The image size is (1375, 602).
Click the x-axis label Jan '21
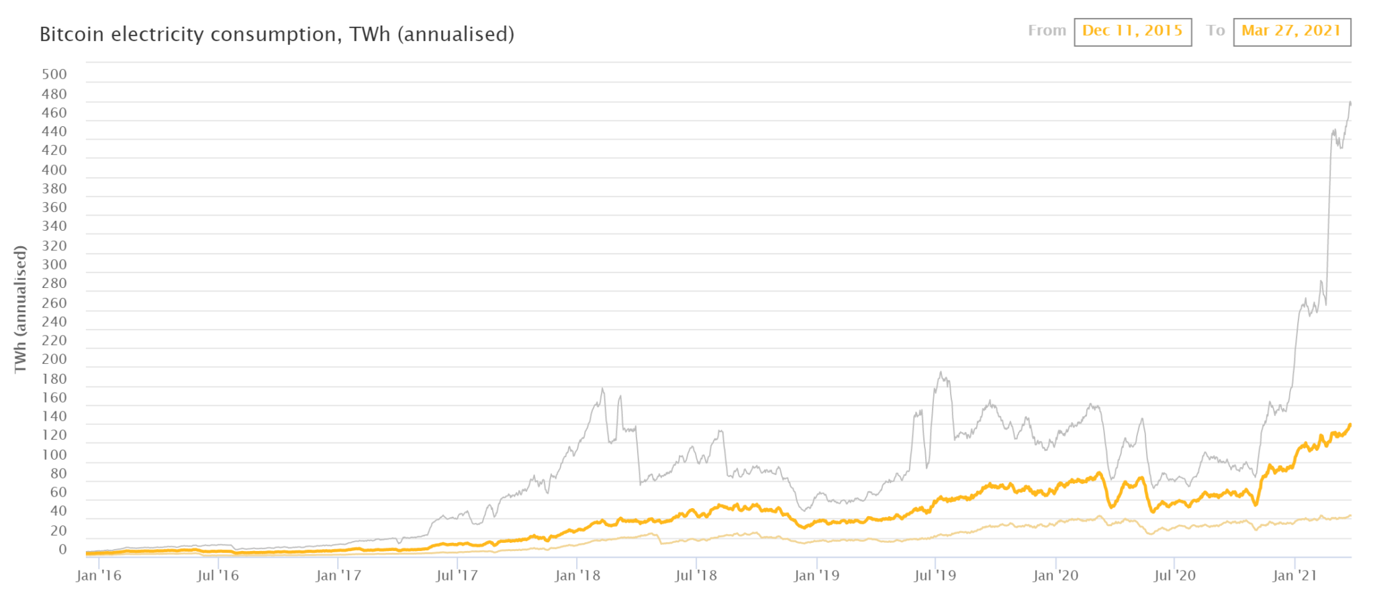pos(1294,575)
